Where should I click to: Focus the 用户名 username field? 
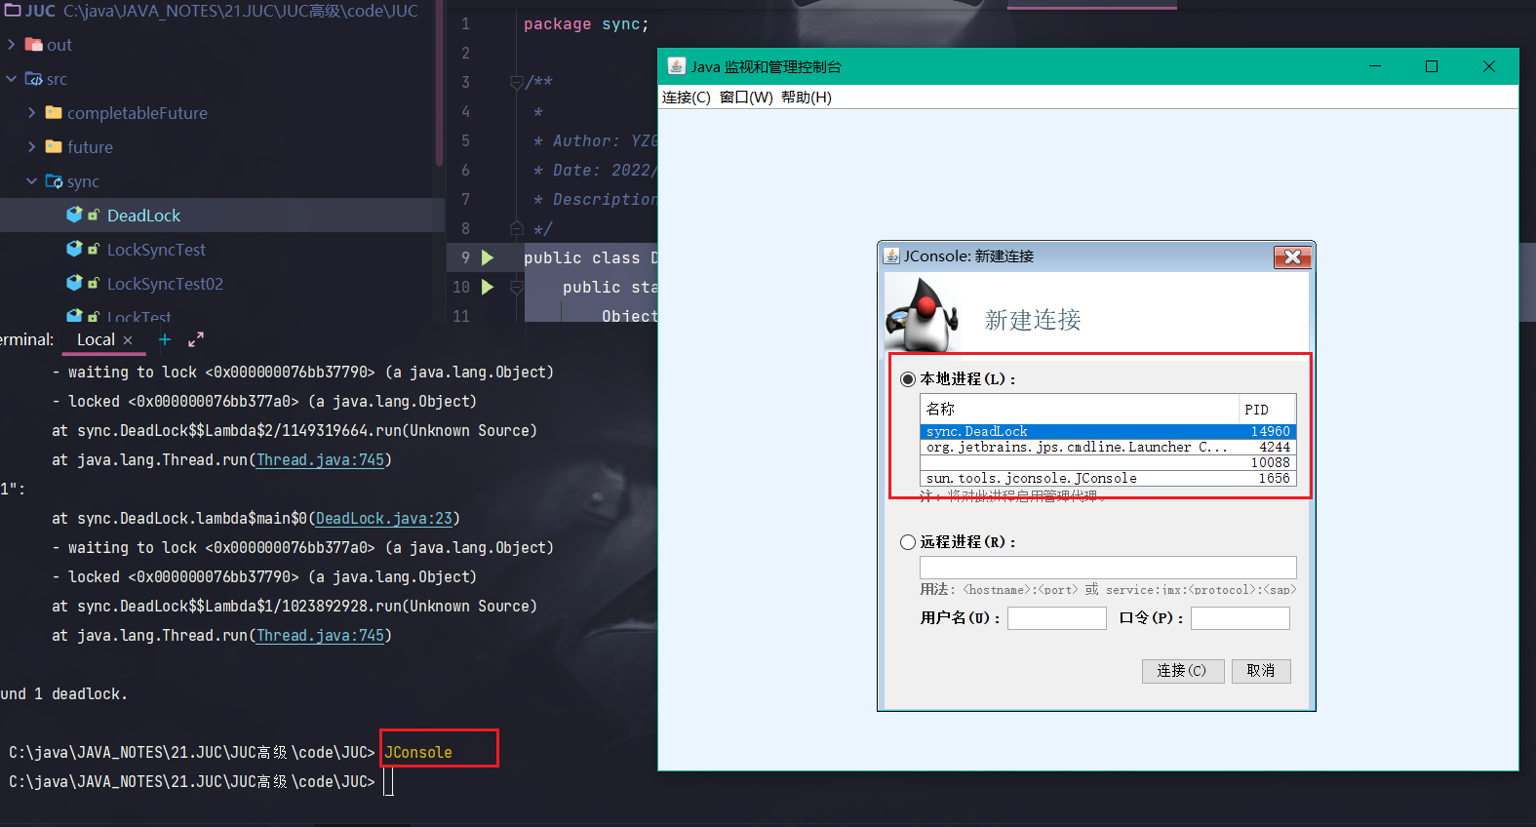(1057, 618)
